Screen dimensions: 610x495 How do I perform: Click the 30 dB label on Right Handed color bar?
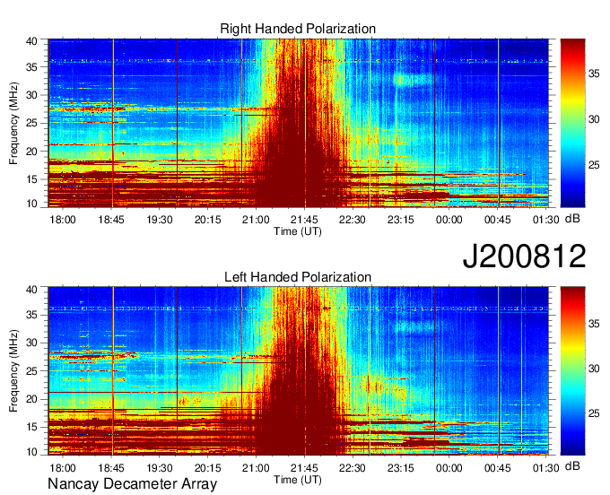click(x=594, y=119)
